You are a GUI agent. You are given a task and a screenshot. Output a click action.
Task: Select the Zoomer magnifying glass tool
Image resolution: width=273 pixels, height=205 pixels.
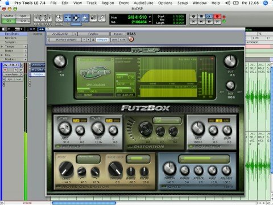click(x=59, y=18)
